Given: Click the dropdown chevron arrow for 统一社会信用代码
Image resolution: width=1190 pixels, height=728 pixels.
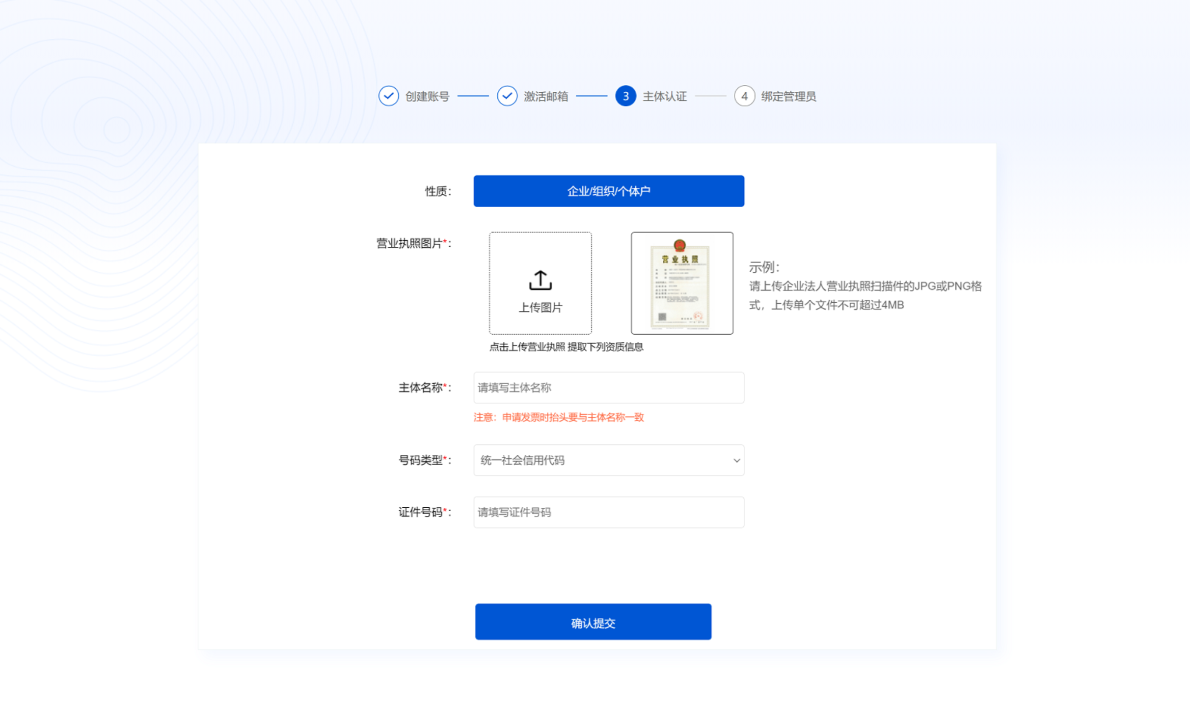Looking at the screenshot, I should coord(736,461).
